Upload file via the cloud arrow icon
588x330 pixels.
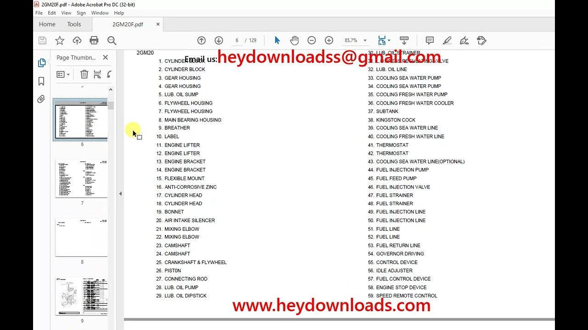[x=77, y=40]
